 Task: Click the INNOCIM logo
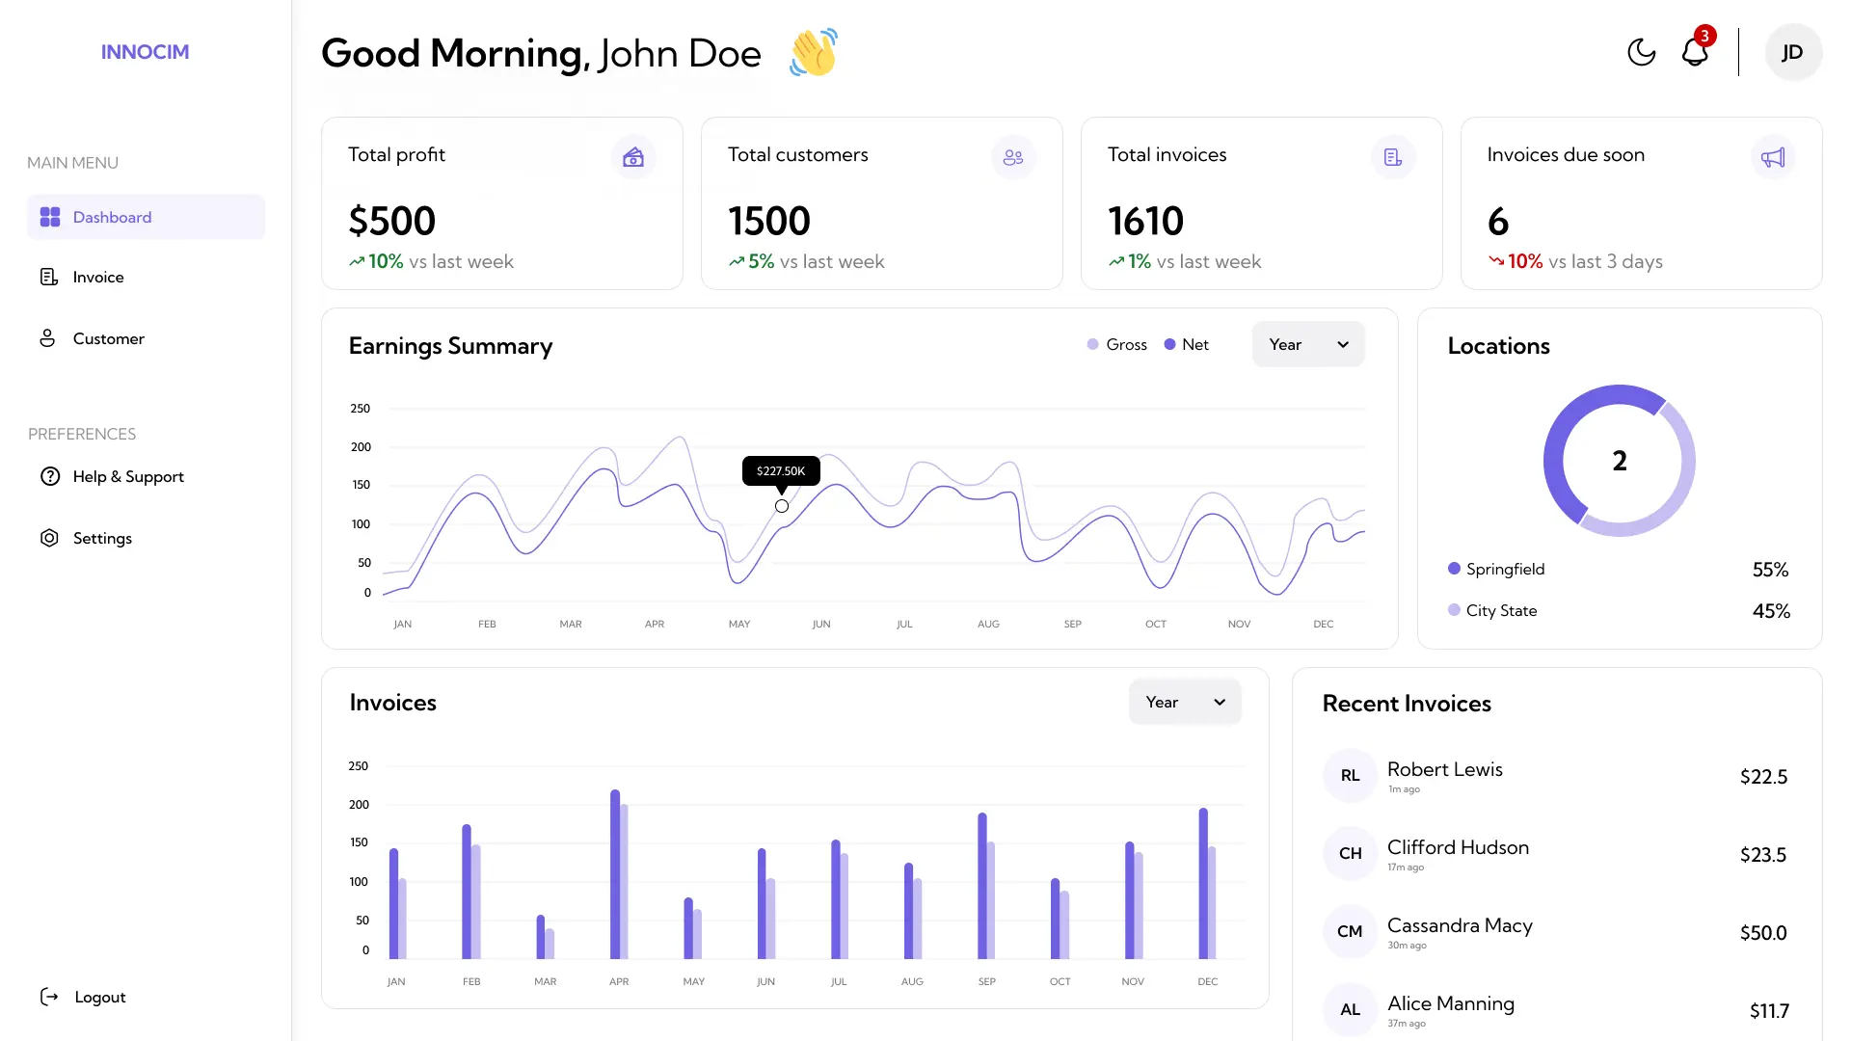[145, 52]
